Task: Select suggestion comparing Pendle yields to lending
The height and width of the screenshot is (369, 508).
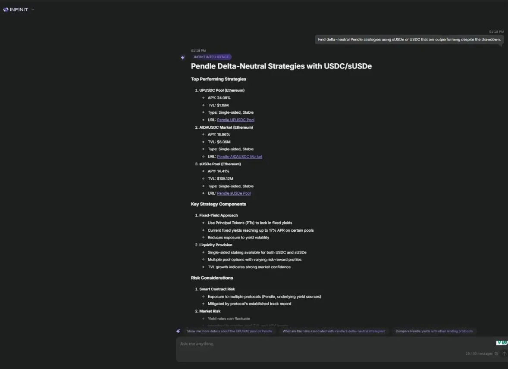Action: [x=434, y=331]
